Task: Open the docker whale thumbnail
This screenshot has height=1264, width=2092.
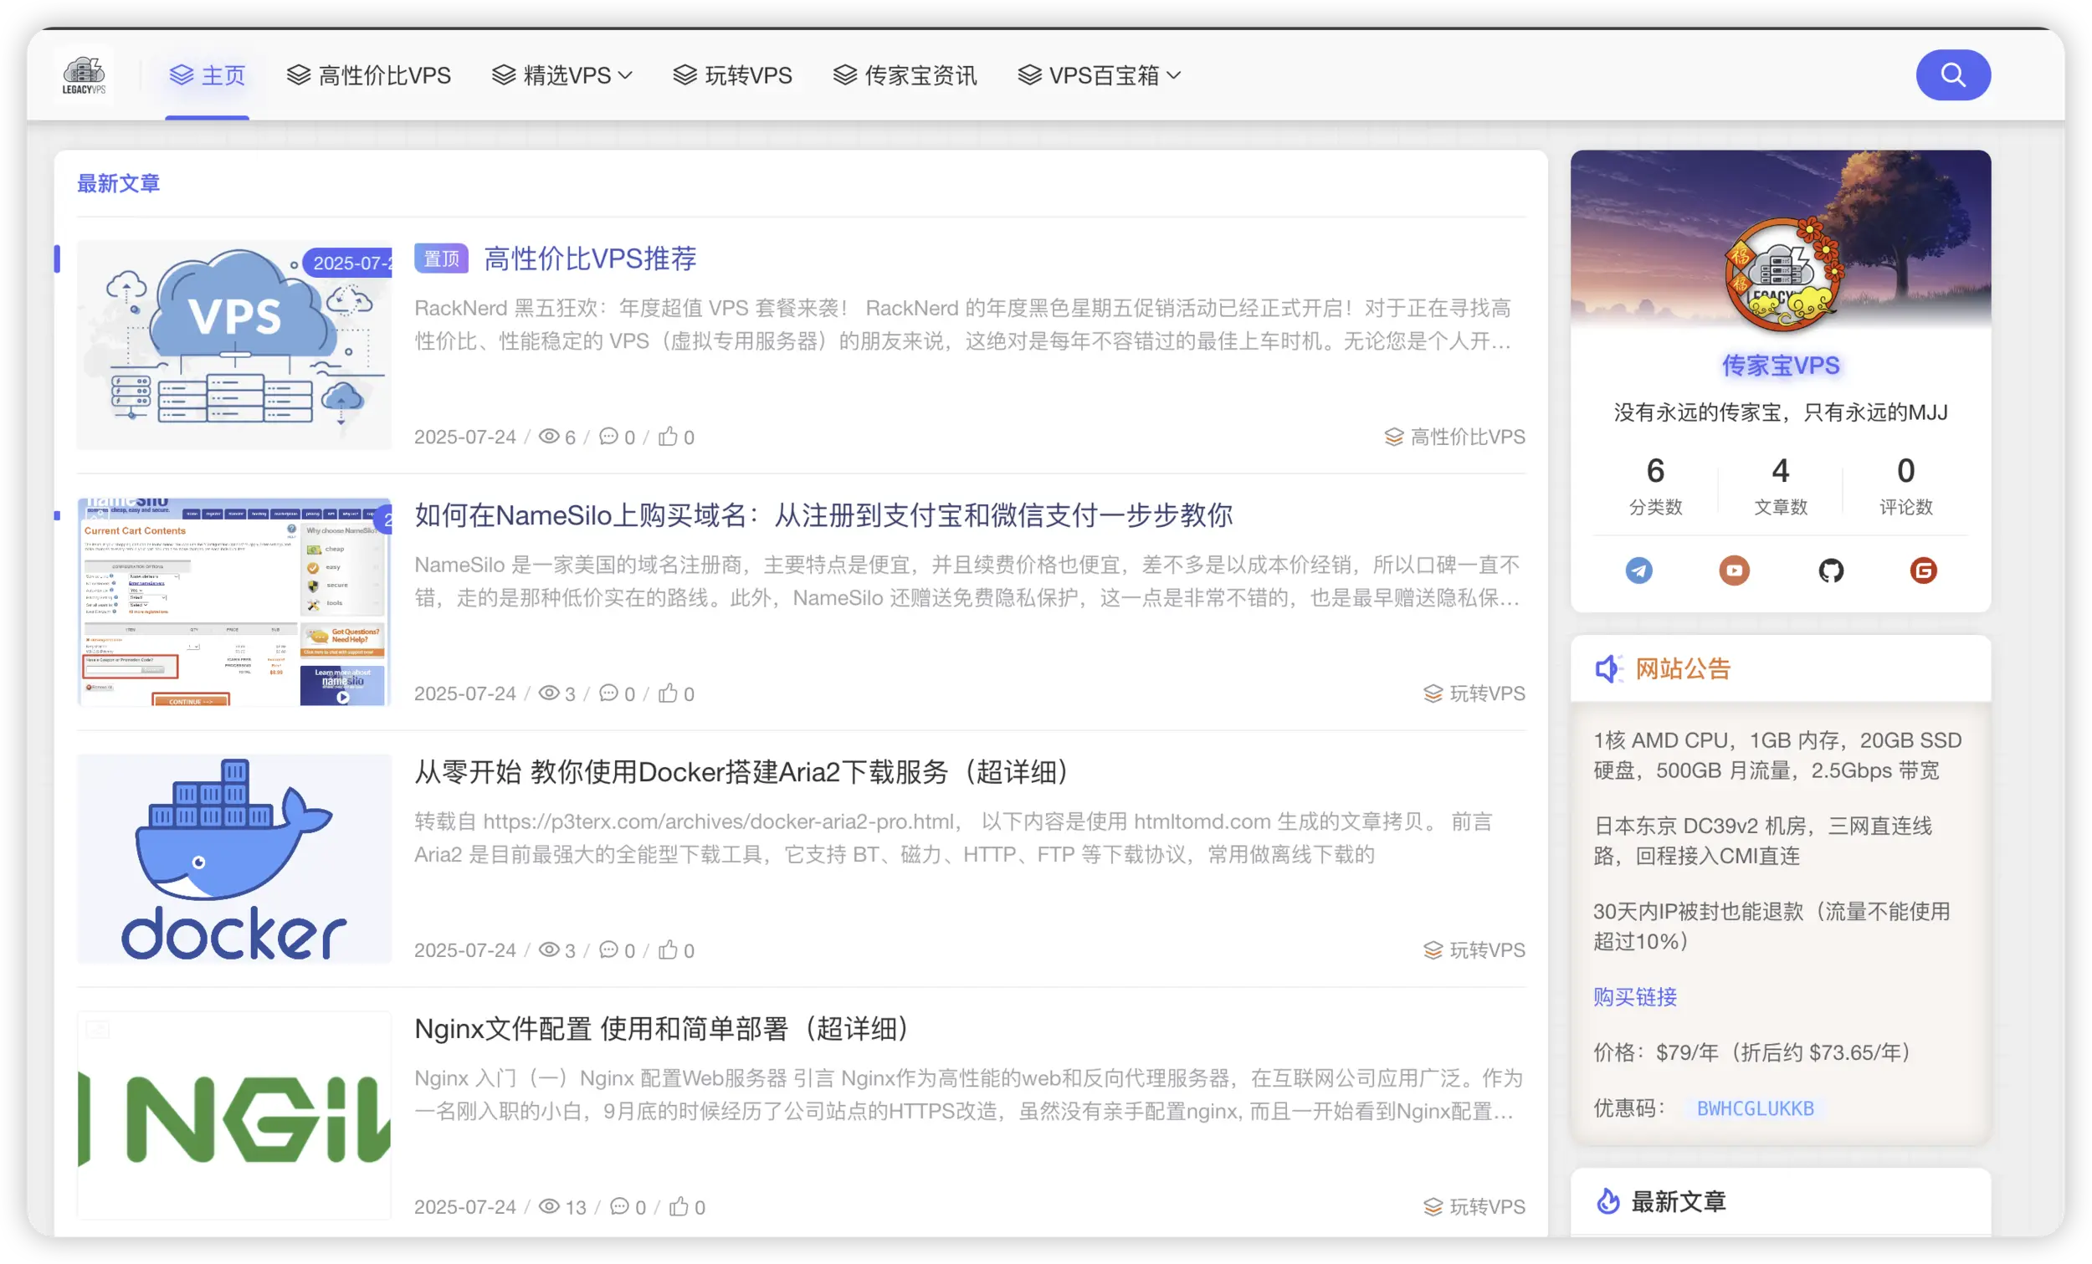Action: (x=234, y=858)
